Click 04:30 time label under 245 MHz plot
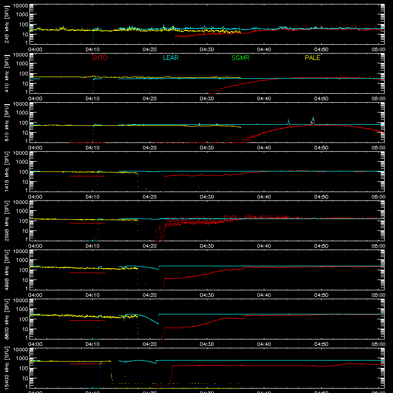This screenshot has height=393, width=393. coord(207,50)
